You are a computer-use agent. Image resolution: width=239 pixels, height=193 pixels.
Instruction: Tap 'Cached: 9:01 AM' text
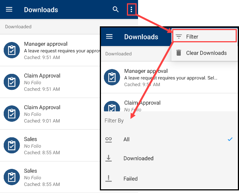click(x=42, y=121)
